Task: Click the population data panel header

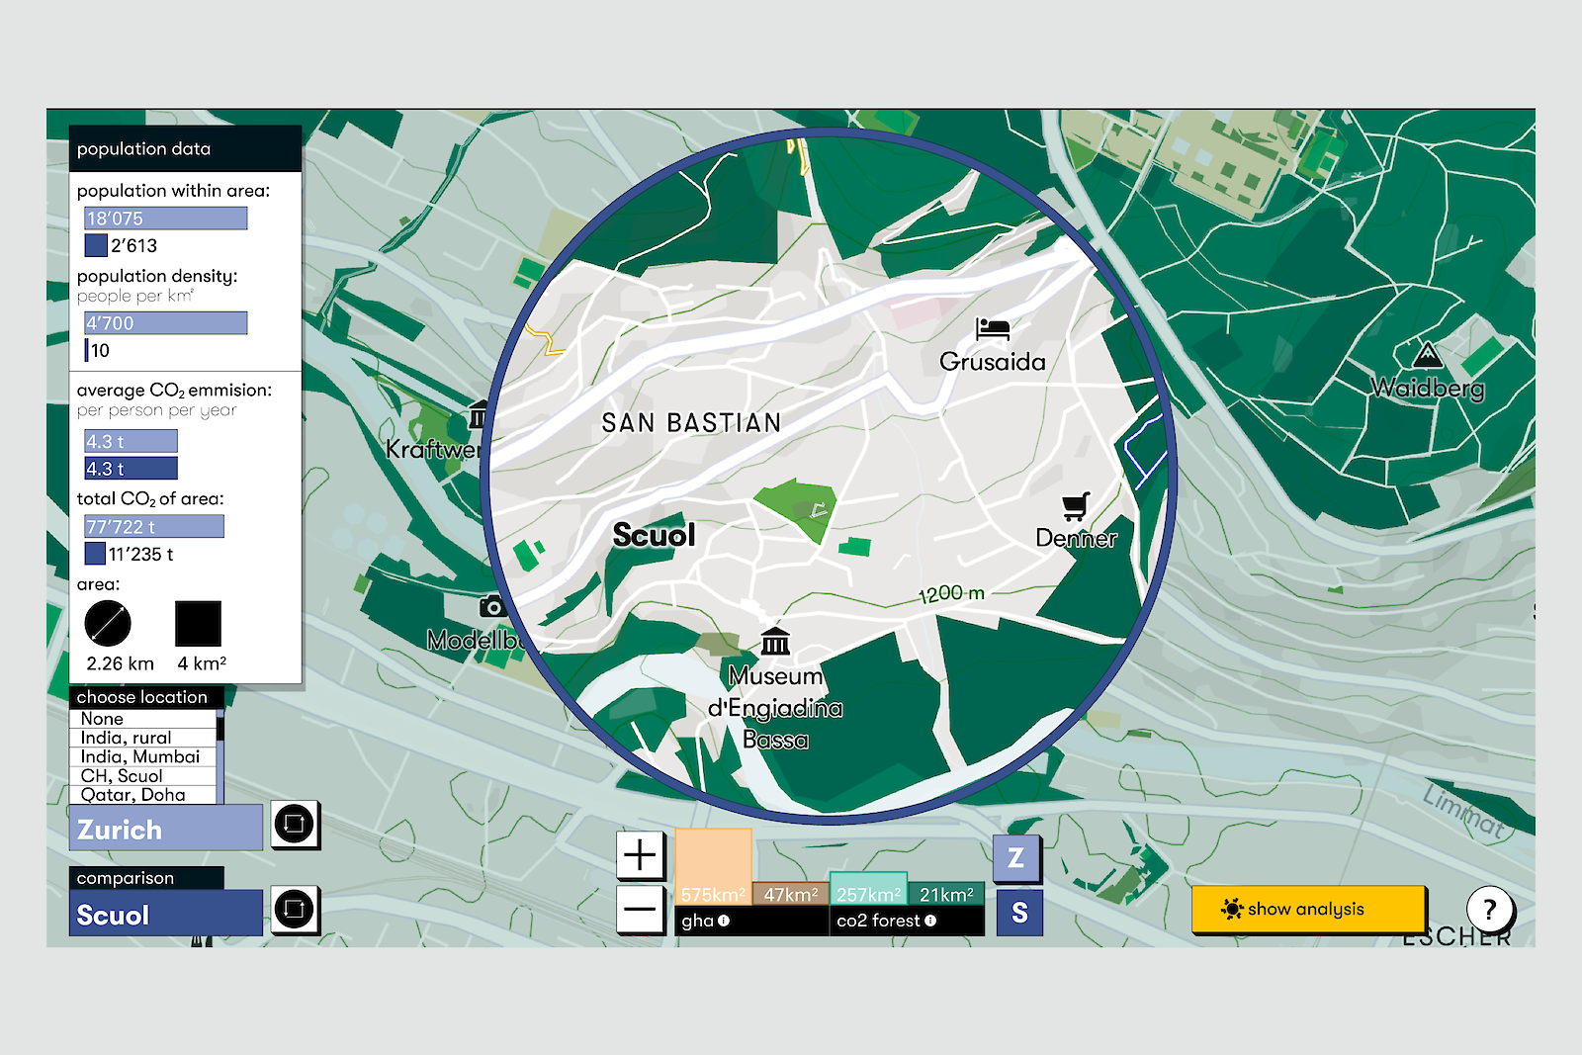Action: tap(143, 148)
